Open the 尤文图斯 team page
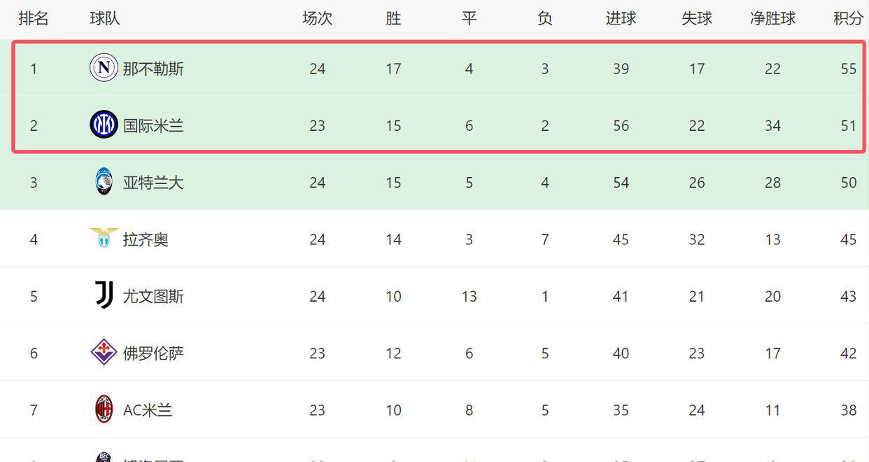This screenshot has height=462, width=869. pyautogui.click(x=153, y=296)
